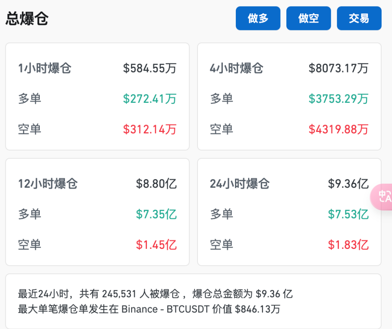Click the 空单 label in 4小时爆仓 card
392x329 pixels.
click(222, 130)
